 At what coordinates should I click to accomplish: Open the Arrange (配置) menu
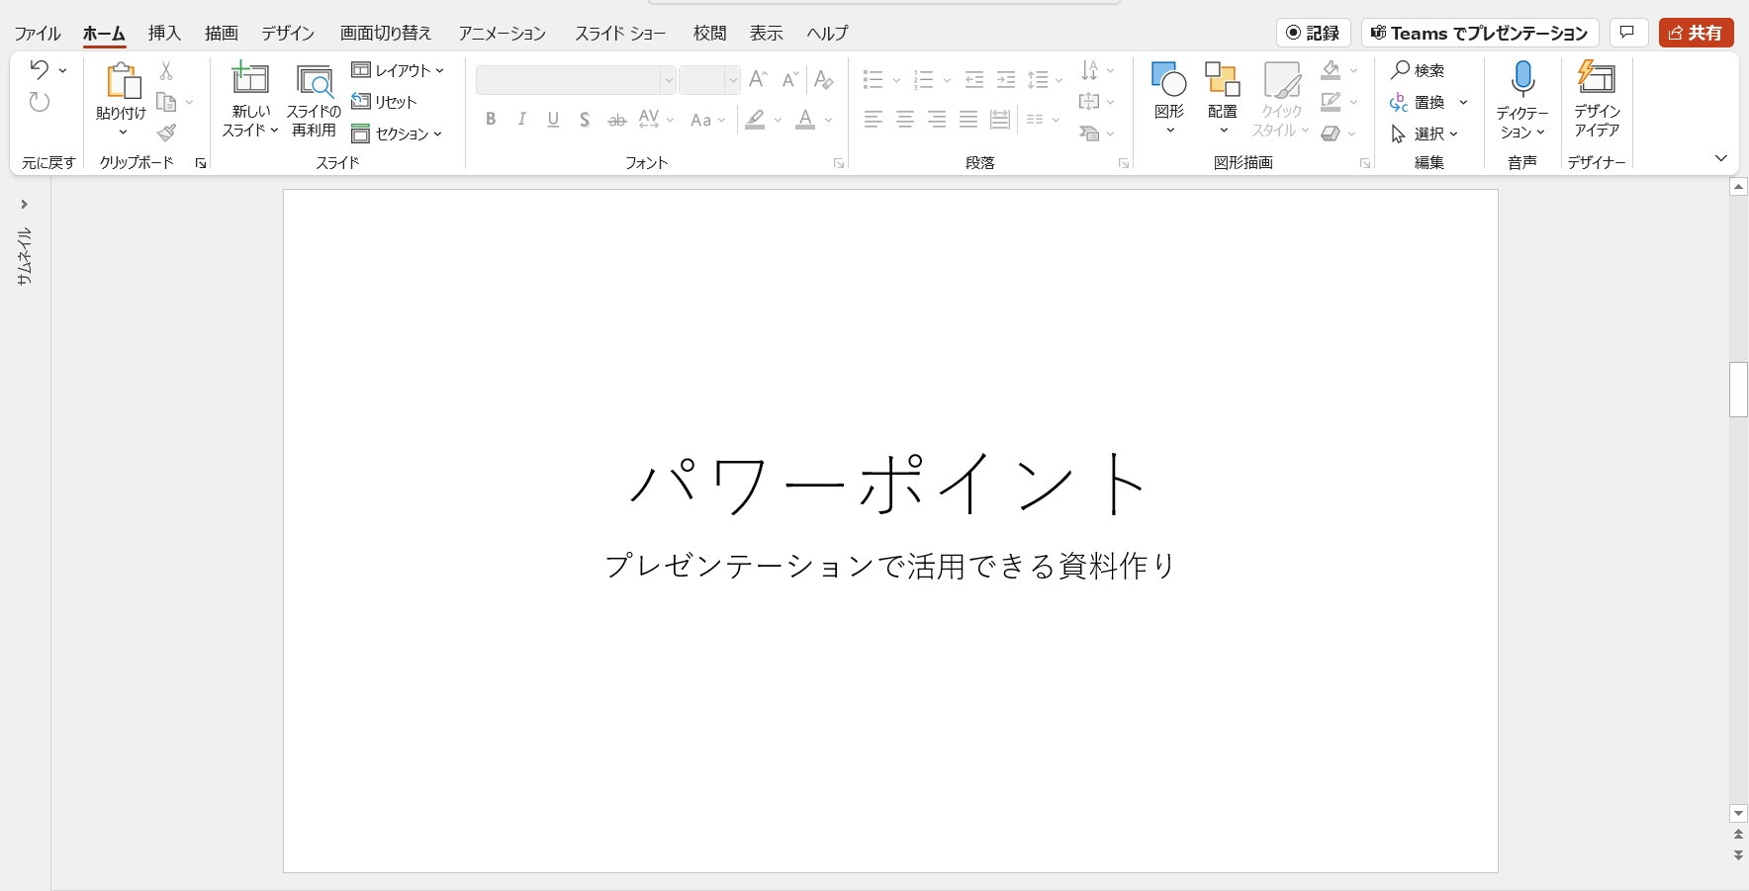1223,98
